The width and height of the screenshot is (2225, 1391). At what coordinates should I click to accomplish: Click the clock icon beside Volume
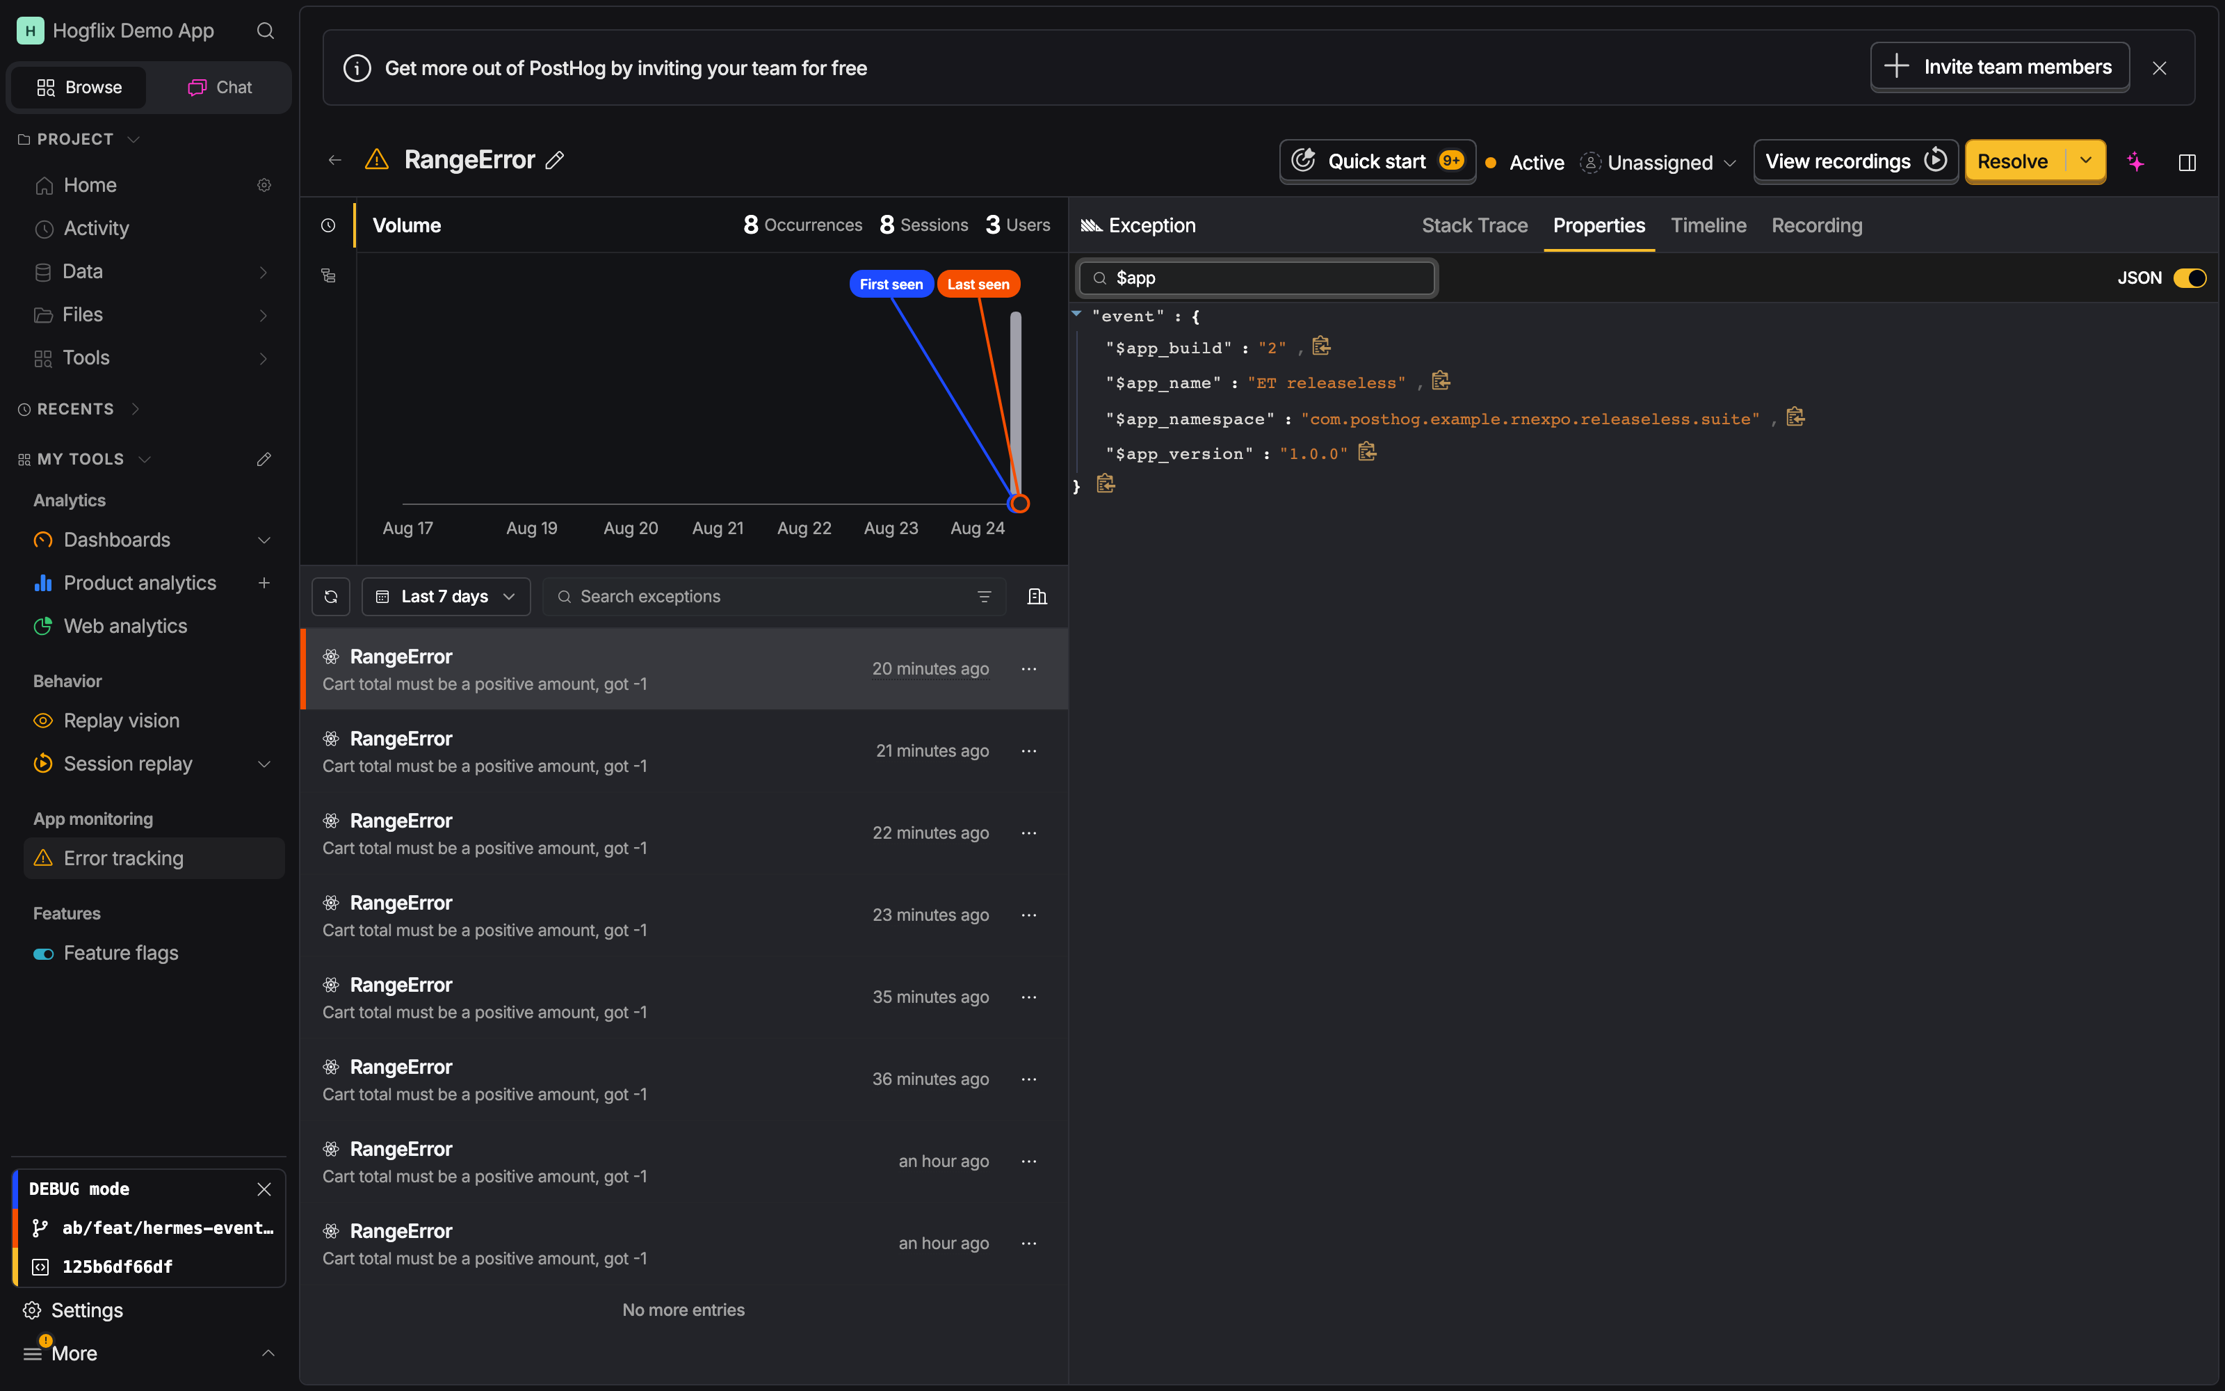(328, 225)
